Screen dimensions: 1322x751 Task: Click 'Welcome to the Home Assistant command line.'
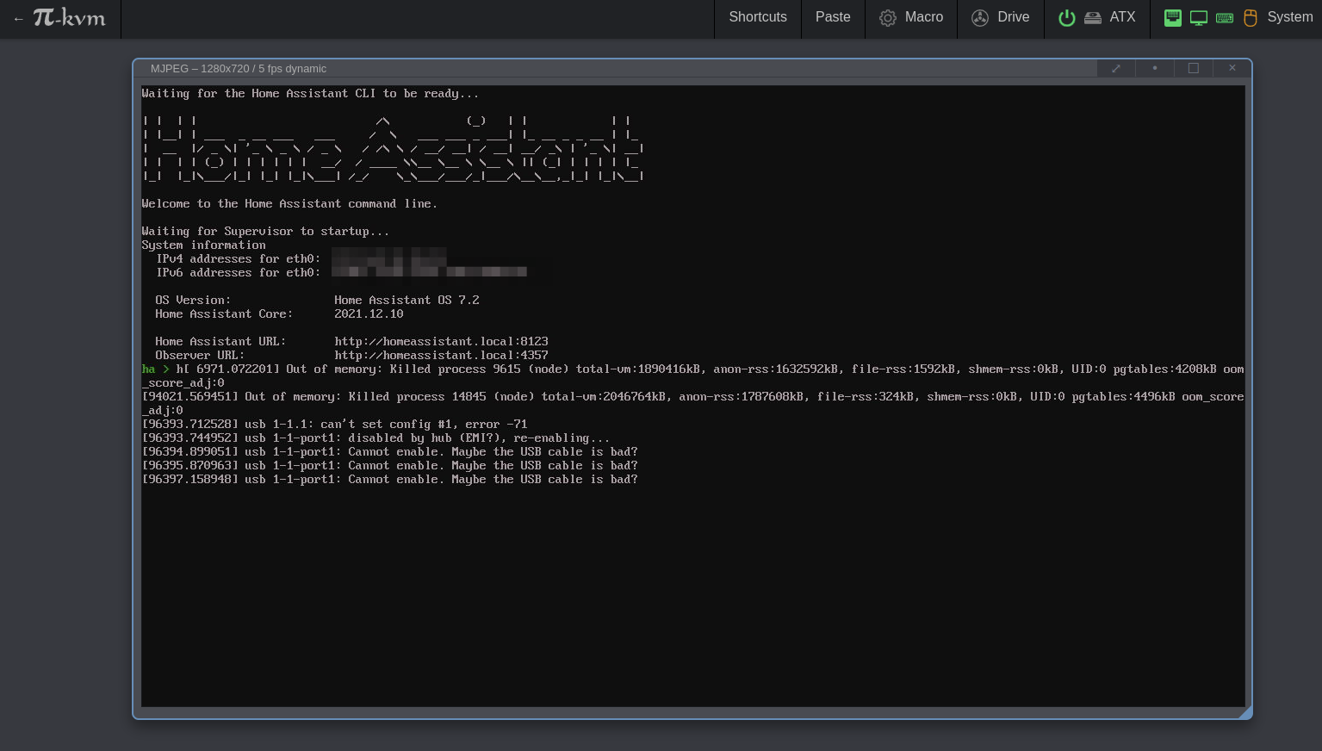[289, 203]
